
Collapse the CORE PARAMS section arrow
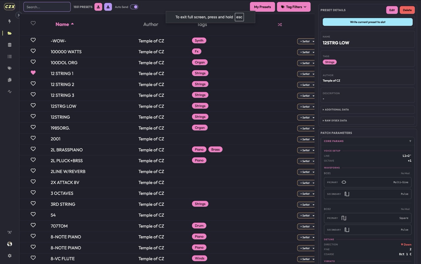click(410, 141)
